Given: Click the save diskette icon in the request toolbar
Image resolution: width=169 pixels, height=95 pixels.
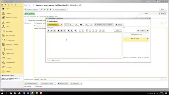Looking at the screenshot, I should (41, 9).
